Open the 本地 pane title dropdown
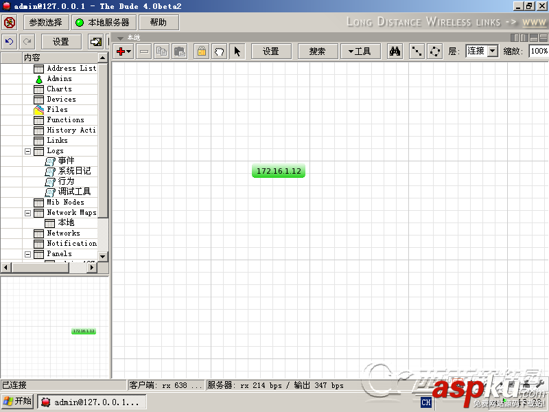This screenshot has width=549, height=412. 121,38
